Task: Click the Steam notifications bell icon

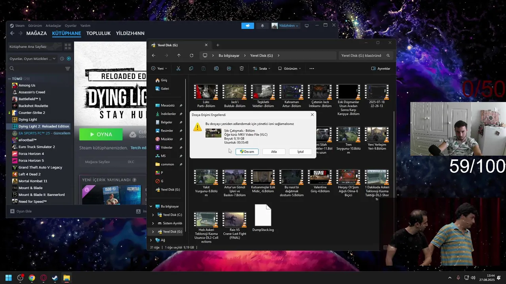Action: pos(262,26)
